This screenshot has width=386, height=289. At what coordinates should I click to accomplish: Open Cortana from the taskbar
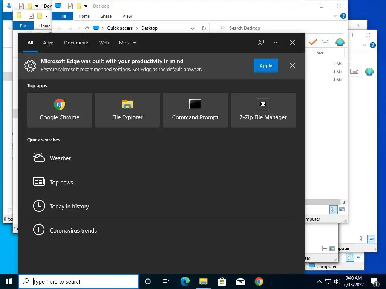[x=148, y=281]
